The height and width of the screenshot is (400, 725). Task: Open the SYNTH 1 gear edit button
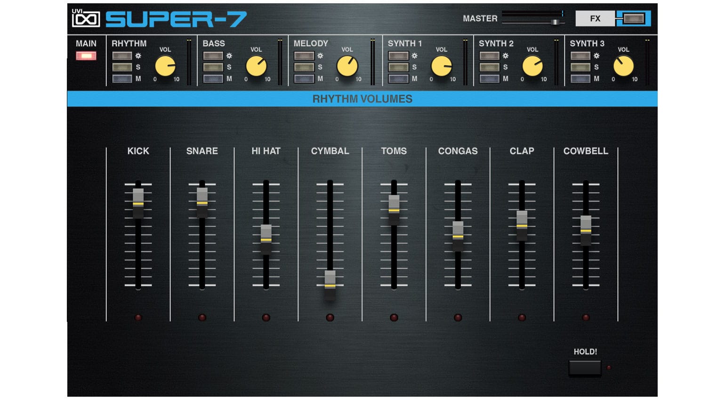point(398,56)
